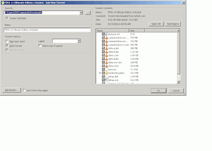Enable the Skip hash check option

point(7,41)
